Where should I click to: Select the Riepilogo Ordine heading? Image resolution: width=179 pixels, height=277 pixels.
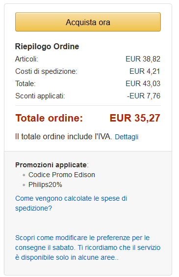[x=47, y=46]
